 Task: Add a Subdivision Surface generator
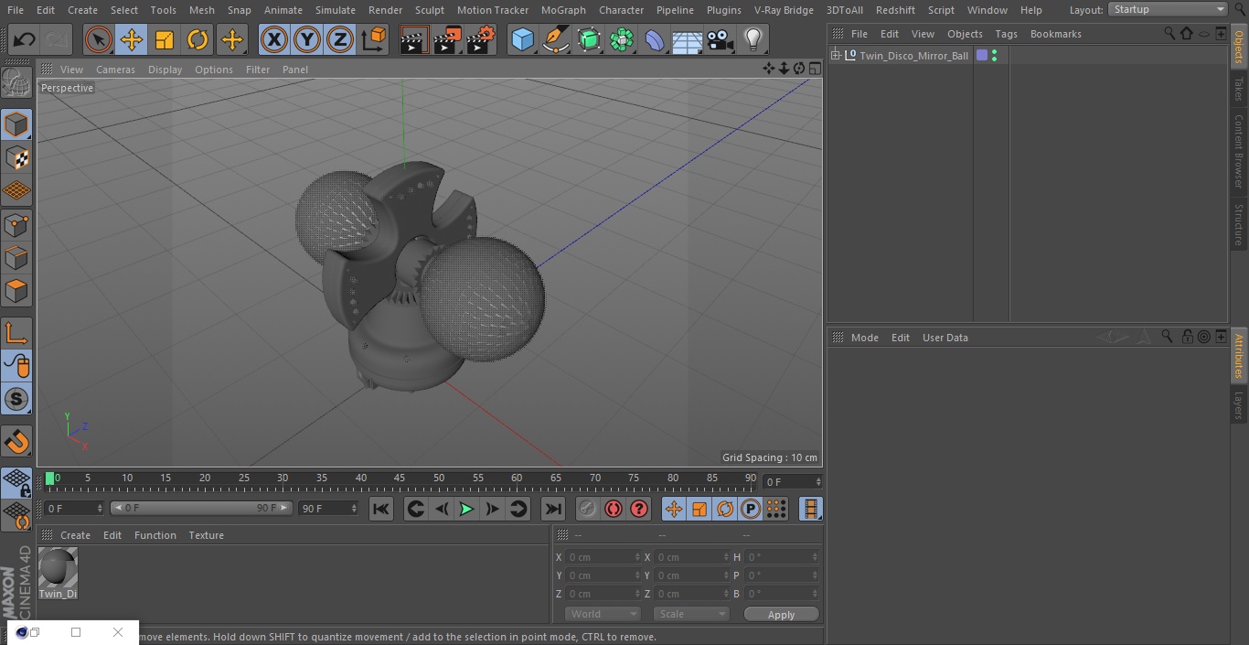coord(589,39)
